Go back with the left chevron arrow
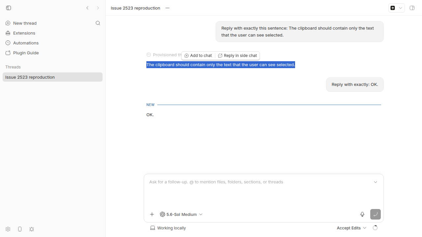The image size is (422, 237). tap(87, 8)
